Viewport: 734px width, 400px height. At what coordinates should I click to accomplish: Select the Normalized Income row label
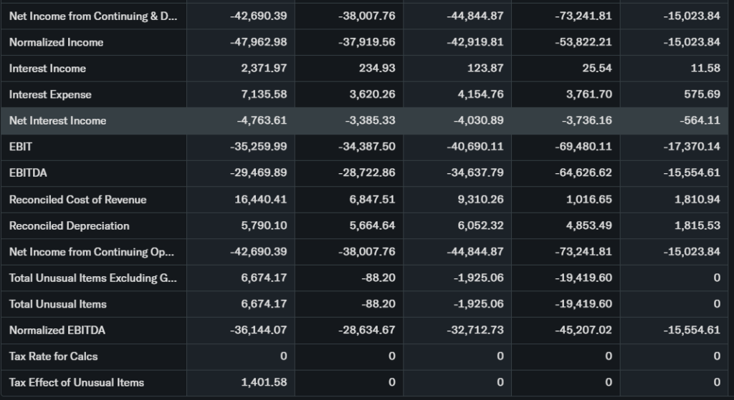(56, 42)
